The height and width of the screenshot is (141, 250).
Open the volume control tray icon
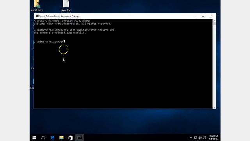[200, 137]
